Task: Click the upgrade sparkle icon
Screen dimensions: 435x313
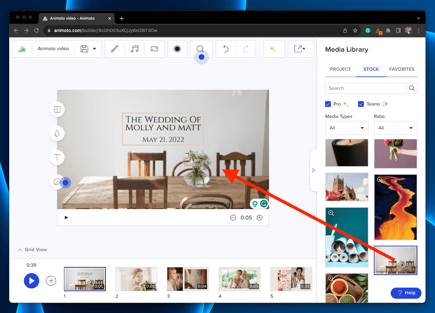Action: pyautogui.click(x=273, y=49)
